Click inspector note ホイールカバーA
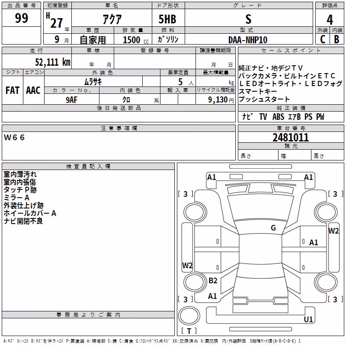346x346 pixels. (x=30, y=213)
